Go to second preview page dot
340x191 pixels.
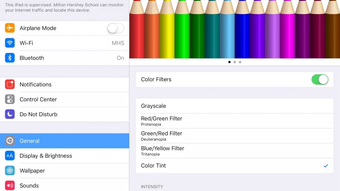[235, 62]
